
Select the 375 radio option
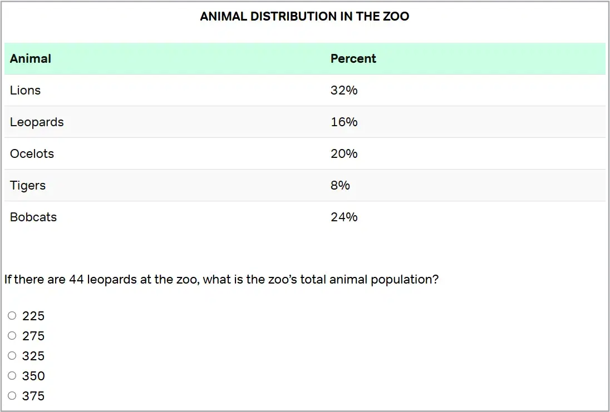(12, 396)
